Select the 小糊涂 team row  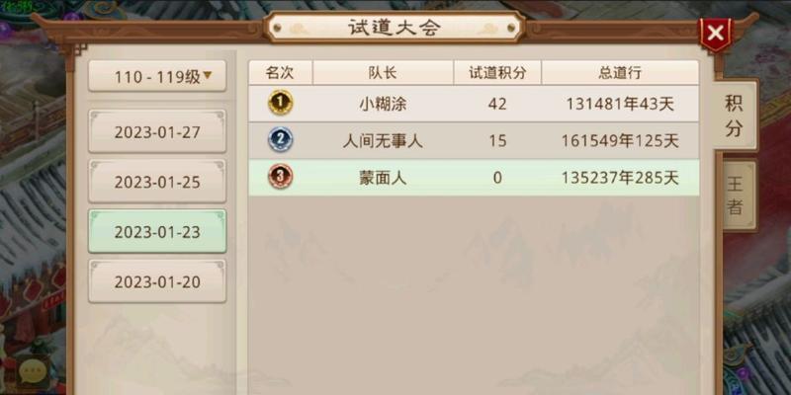[x=474, y=104]
